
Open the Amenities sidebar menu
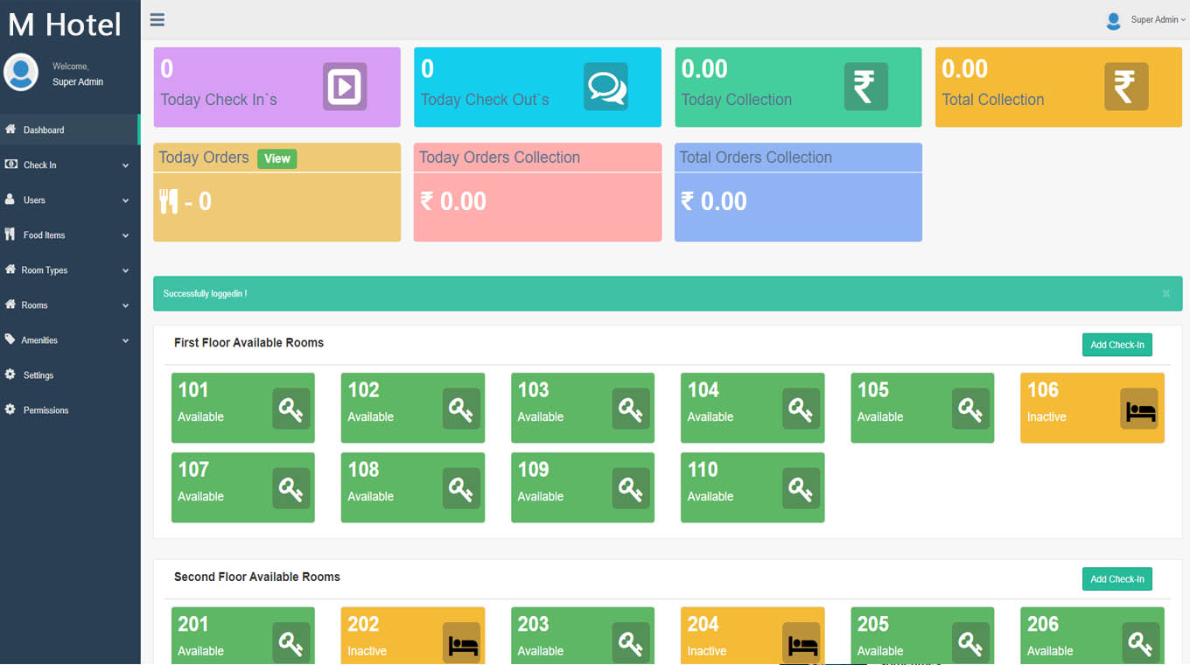click(x=70, y=339)
